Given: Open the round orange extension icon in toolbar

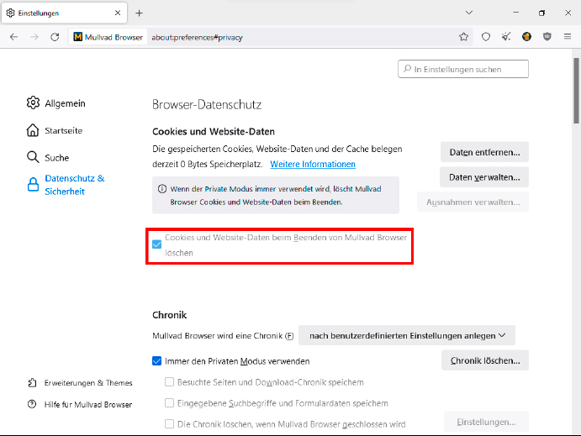Looking at the screenshot, I should tap(526, 37).
